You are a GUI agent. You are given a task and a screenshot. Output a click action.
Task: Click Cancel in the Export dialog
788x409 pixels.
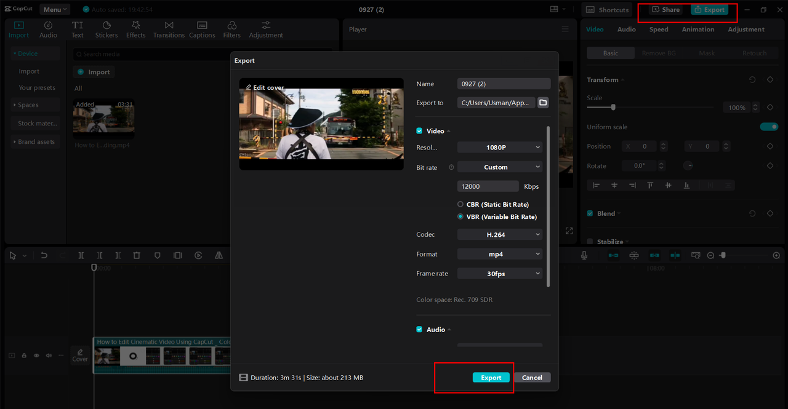[532, 378]
